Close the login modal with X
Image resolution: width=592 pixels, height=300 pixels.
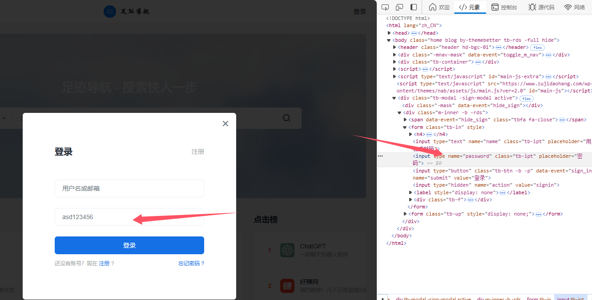[226, 124]
